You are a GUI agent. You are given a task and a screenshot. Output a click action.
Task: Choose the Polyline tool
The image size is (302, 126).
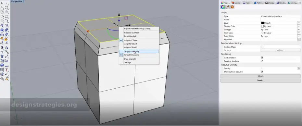click(x=2, y=8)
